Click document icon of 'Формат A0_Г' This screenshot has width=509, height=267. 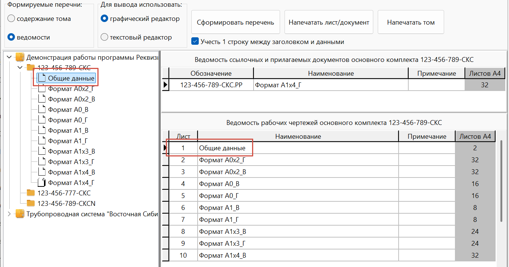[42, 120]
